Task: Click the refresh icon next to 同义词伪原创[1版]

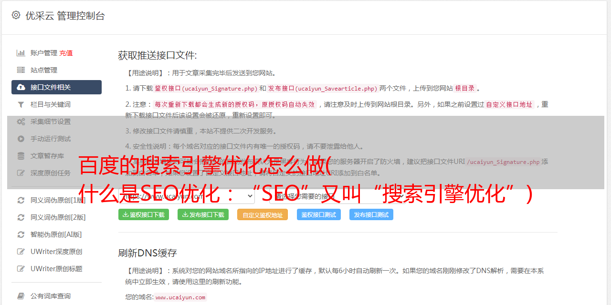Action: coord(21,200)
